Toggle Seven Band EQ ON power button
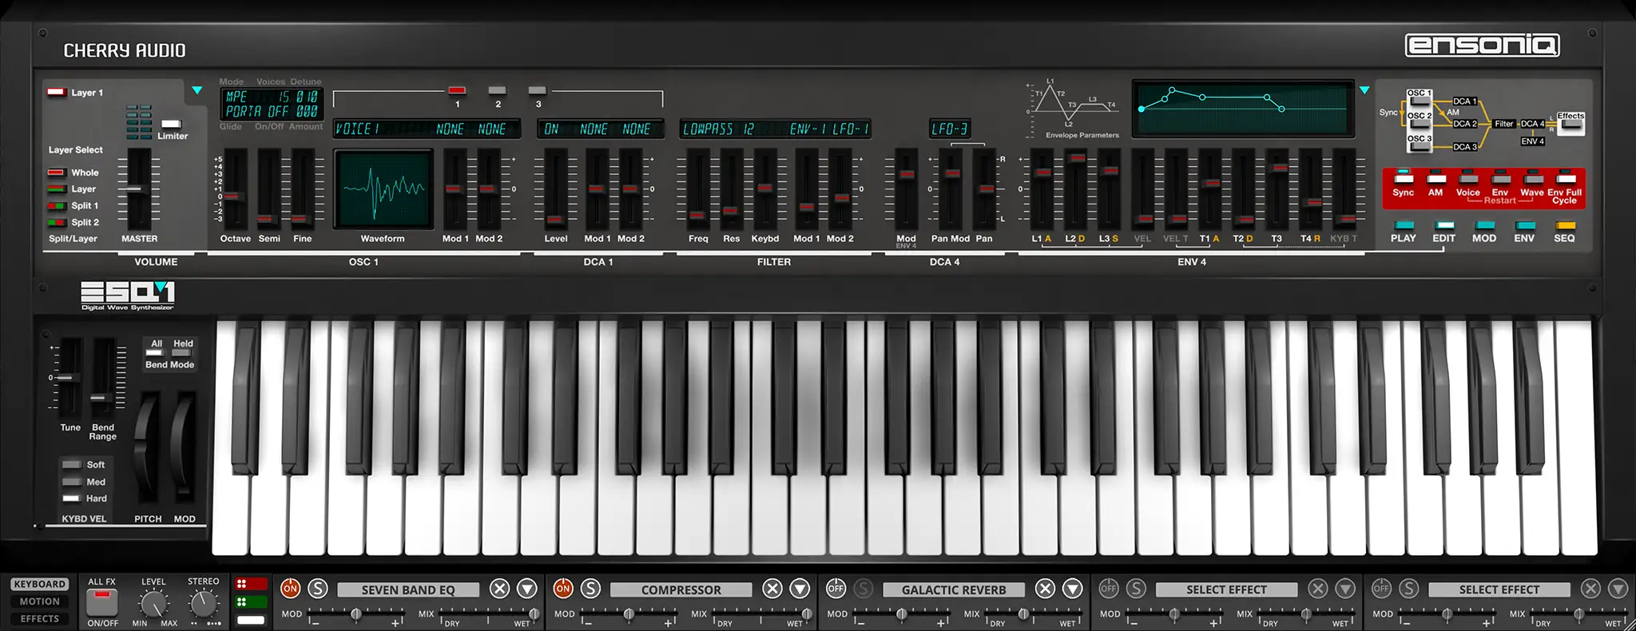Screen dimensions: 1636x631 coord(290,589)
